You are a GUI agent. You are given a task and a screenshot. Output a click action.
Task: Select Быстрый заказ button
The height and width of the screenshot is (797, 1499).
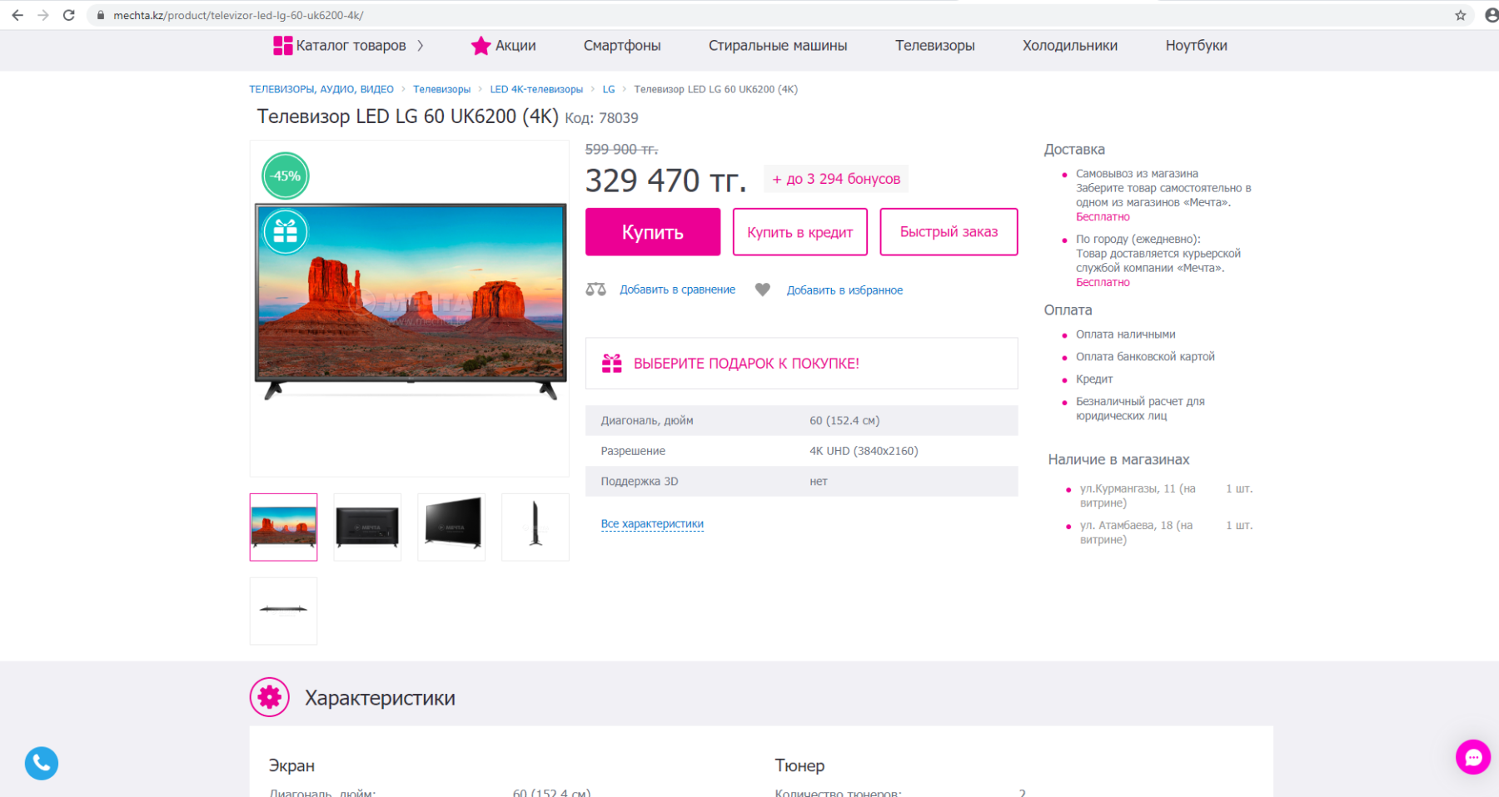coord(949,232)
